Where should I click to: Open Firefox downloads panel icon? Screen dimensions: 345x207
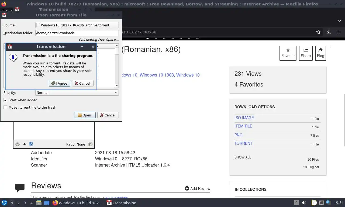point(329,32)
